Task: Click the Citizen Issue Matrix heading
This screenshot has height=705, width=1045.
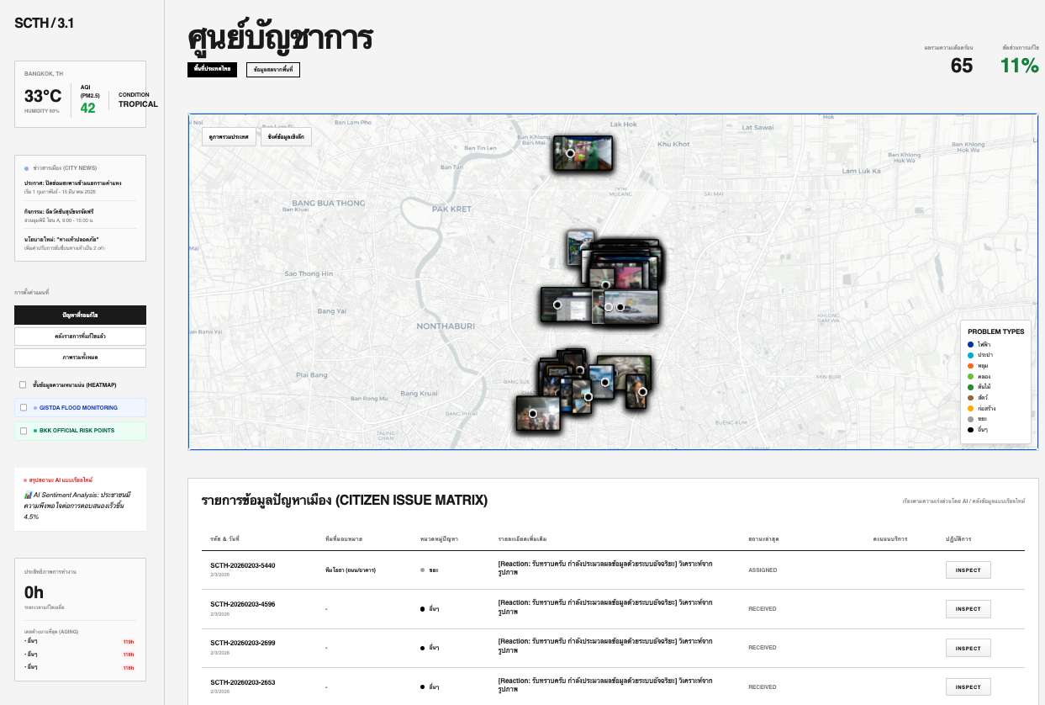Action: pos(344,501)
